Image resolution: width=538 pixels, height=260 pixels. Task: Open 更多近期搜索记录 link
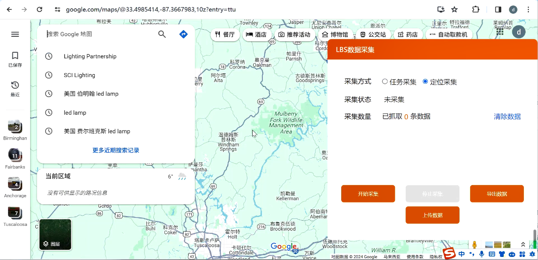pyautogui.click(x=116, y=150)
